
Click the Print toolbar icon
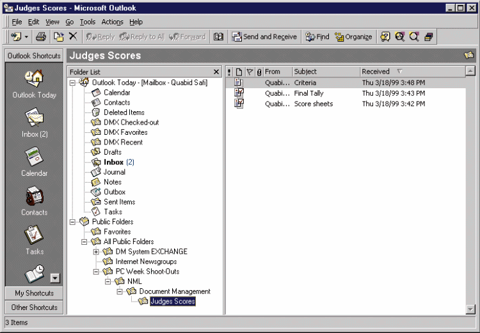pos(41,36)
